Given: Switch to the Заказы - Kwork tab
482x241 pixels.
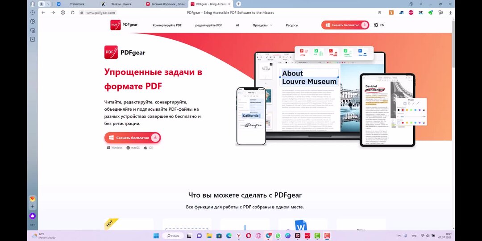Looking at the screenshot, I should [x=121, y=4].
